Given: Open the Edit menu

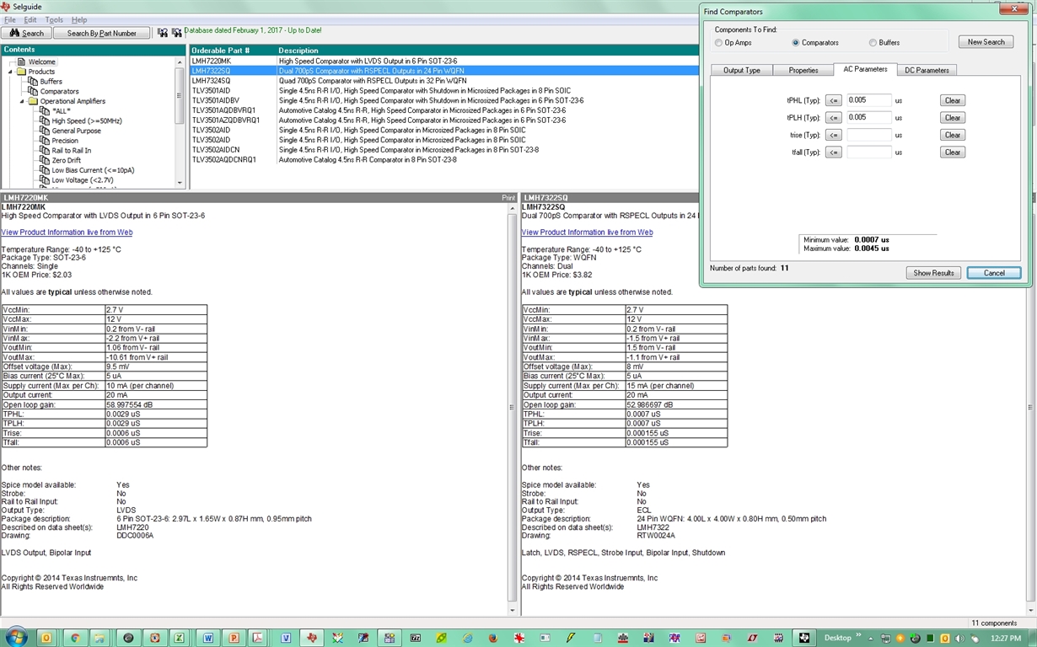Looking at the screenshot, I should 30,19.
